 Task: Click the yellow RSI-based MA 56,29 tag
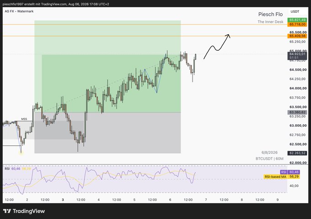pos(282,177)
